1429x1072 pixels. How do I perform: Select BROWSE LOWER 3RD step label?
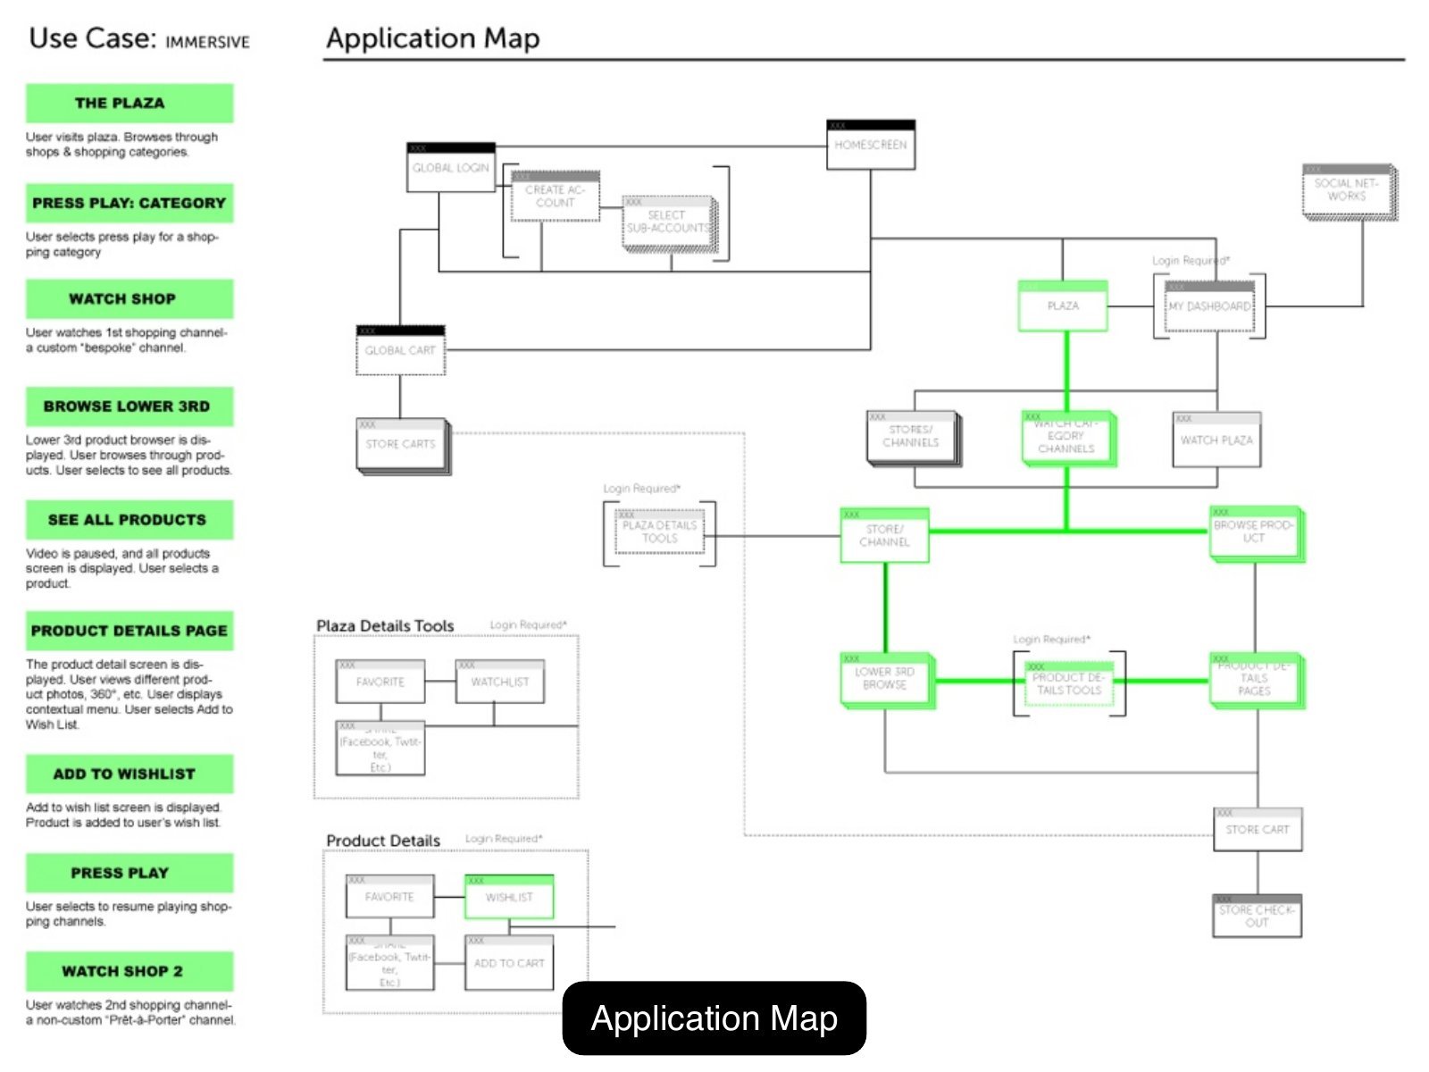coord(130,406)
